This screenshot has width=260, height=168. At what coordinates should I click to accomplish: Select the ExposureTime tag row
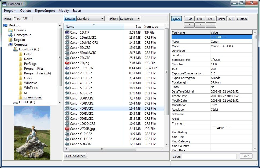point(212,60)
